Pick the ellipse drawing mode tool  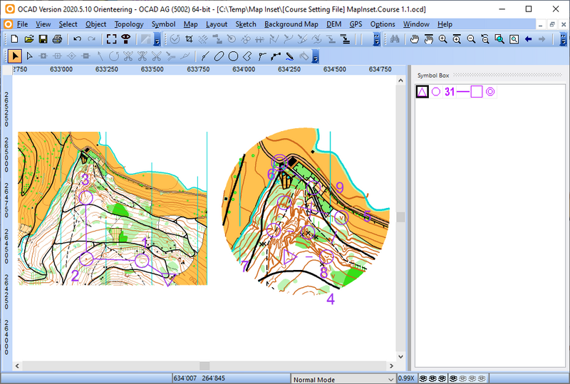point(219,56)
